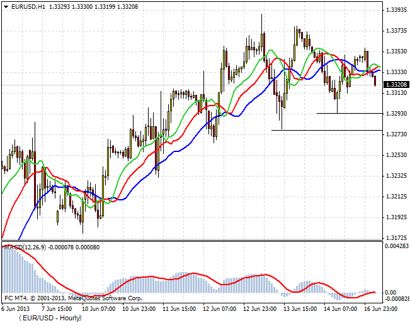The width and height of the screenshot is (410, 326).
Task: Click the EURUSD,H1 chart title text
Action: [28, 7]
